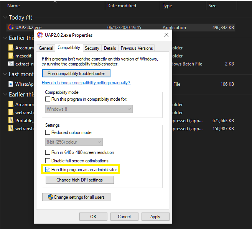Select the extract batch file icon

pyautogui.click(x=11, y=64)
